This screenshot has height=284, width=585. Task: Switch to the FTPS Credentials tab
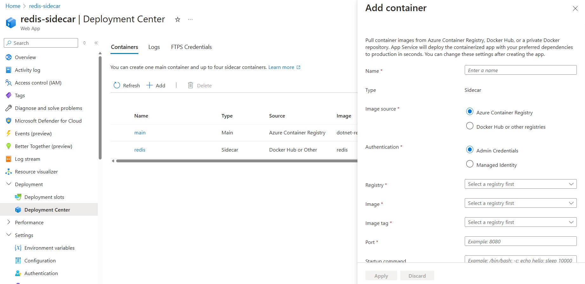point(191,47)
